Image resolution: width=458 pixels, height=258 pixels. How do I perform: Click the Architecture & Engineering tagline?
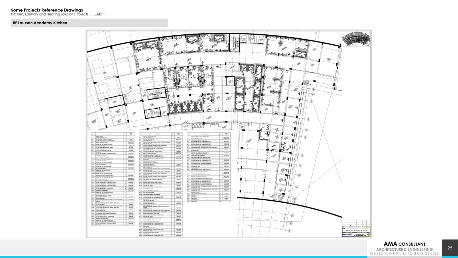coord(404,249)
